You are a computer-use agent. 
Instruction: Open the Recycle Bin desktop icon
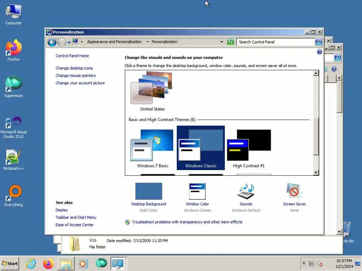point(348,231)
